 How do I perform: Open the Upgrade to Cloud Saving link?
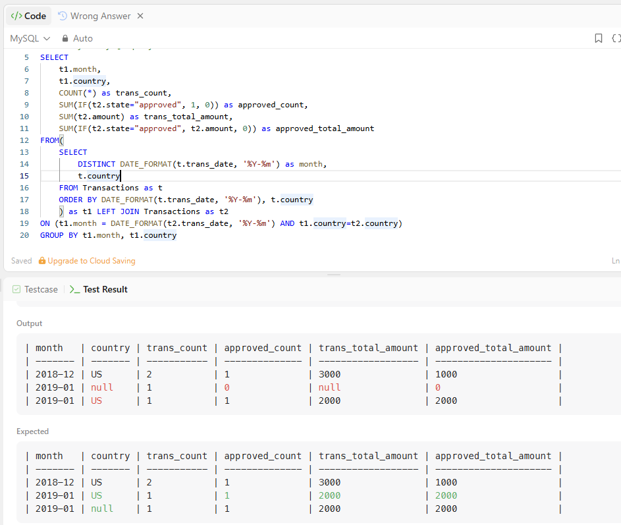click(91, 261)
